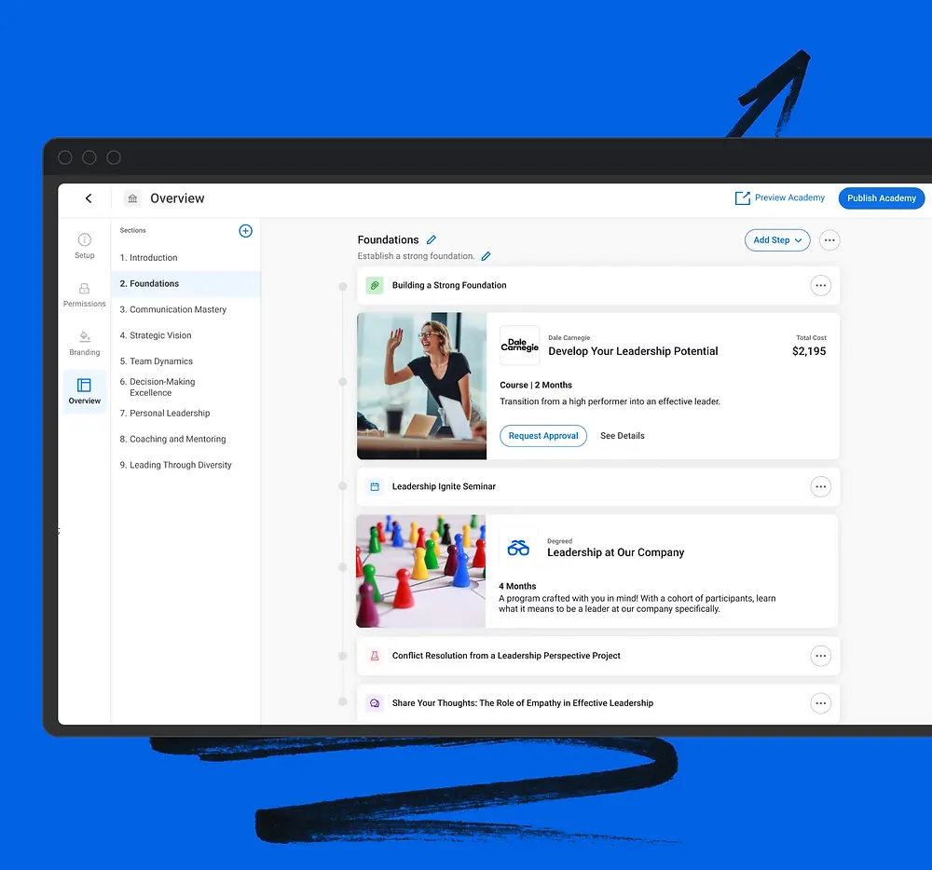Click the Dale Carnegie logo
This screenshot has height=870, width=932.
tap(519, 345)
